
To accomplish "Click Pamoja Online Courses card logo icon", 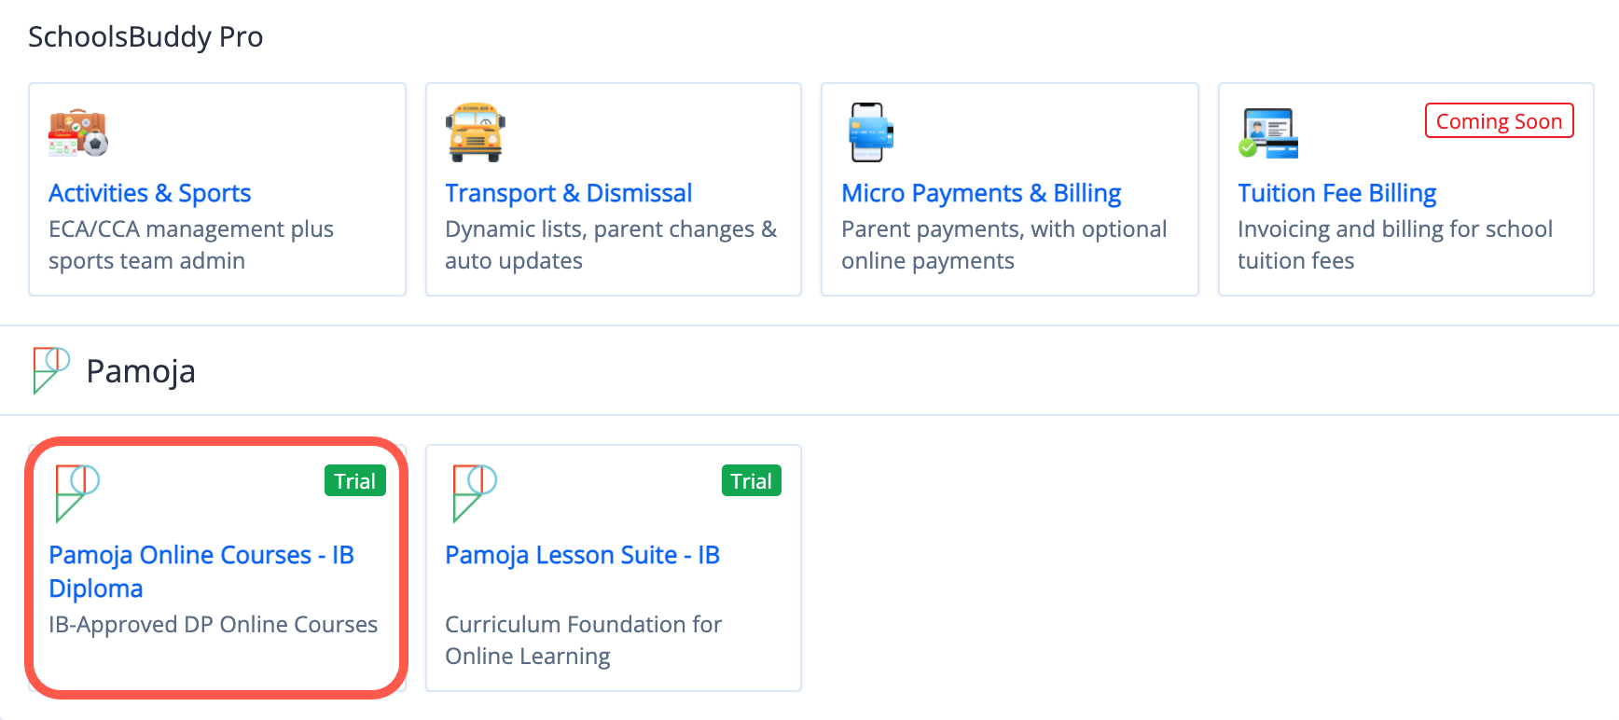I will [x=77, y=492].
